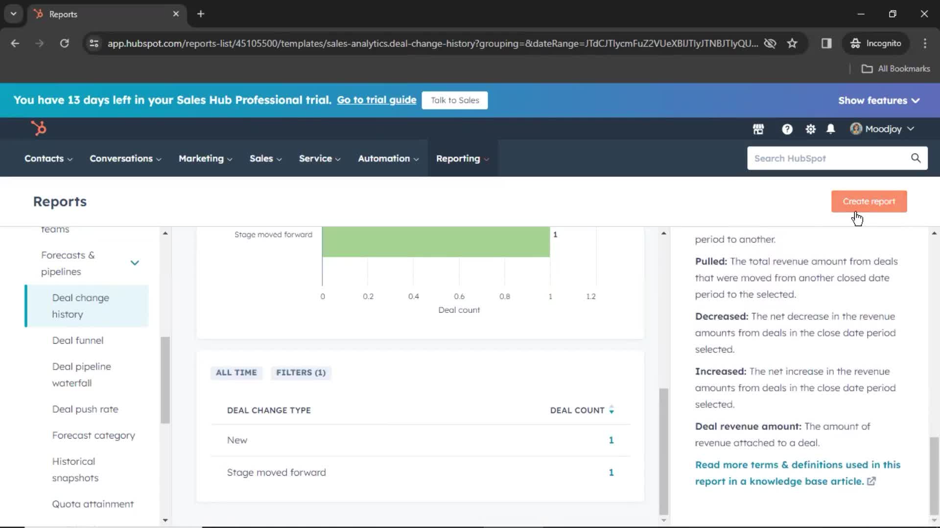The height and width of the screenshot is (528, 940).
Task: Toggle the FILTERS (1) button
Action: [301, 372]
